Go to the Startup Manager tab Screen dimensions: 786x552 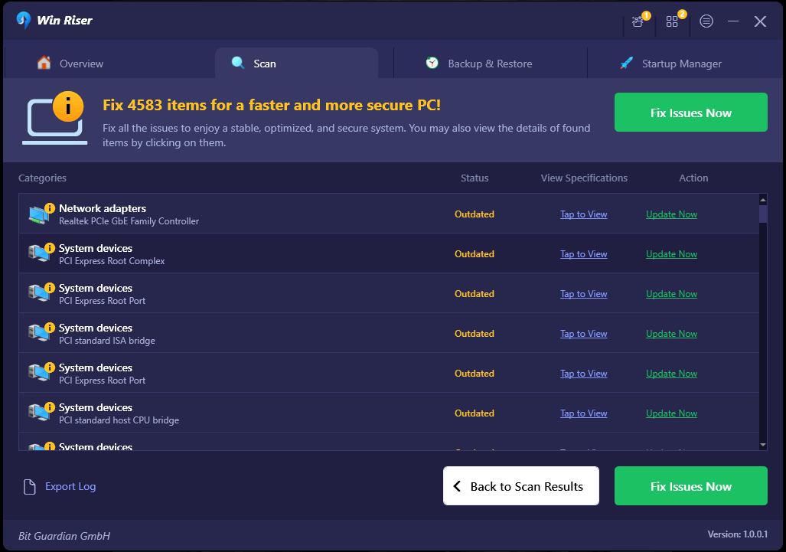[x=670, y=64]
